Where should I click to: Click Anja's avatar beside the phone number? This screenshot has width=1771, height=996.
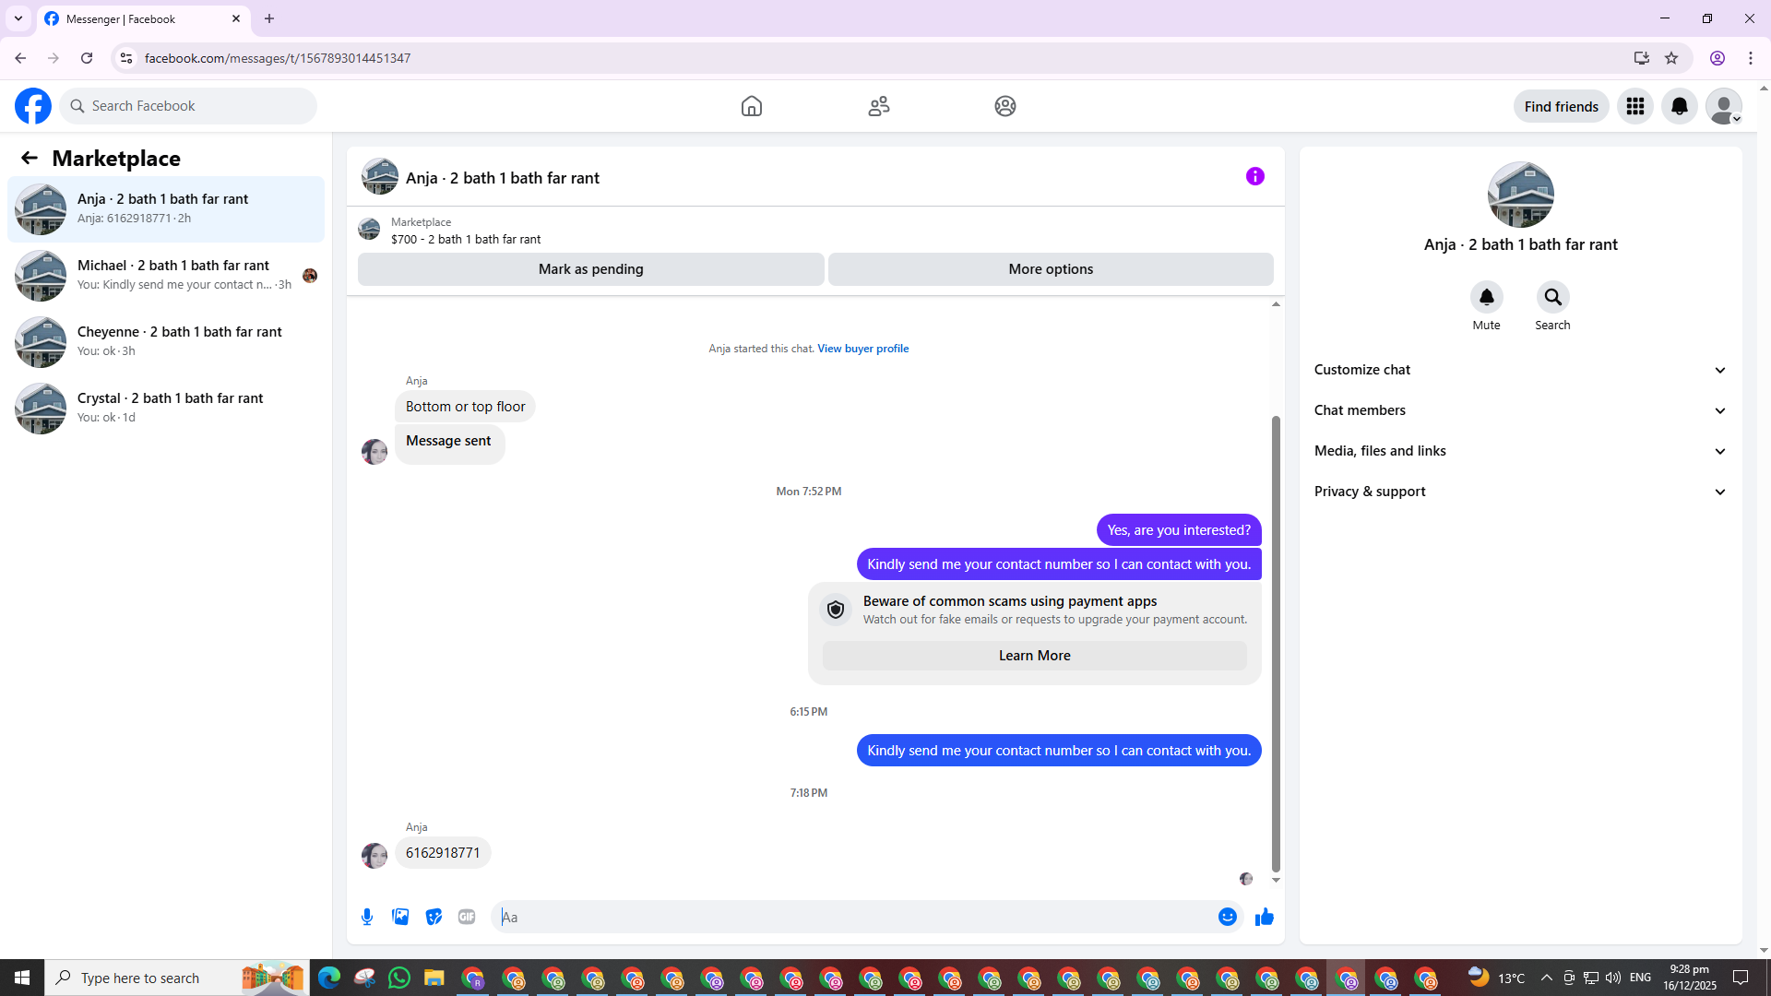coord(374,856)
